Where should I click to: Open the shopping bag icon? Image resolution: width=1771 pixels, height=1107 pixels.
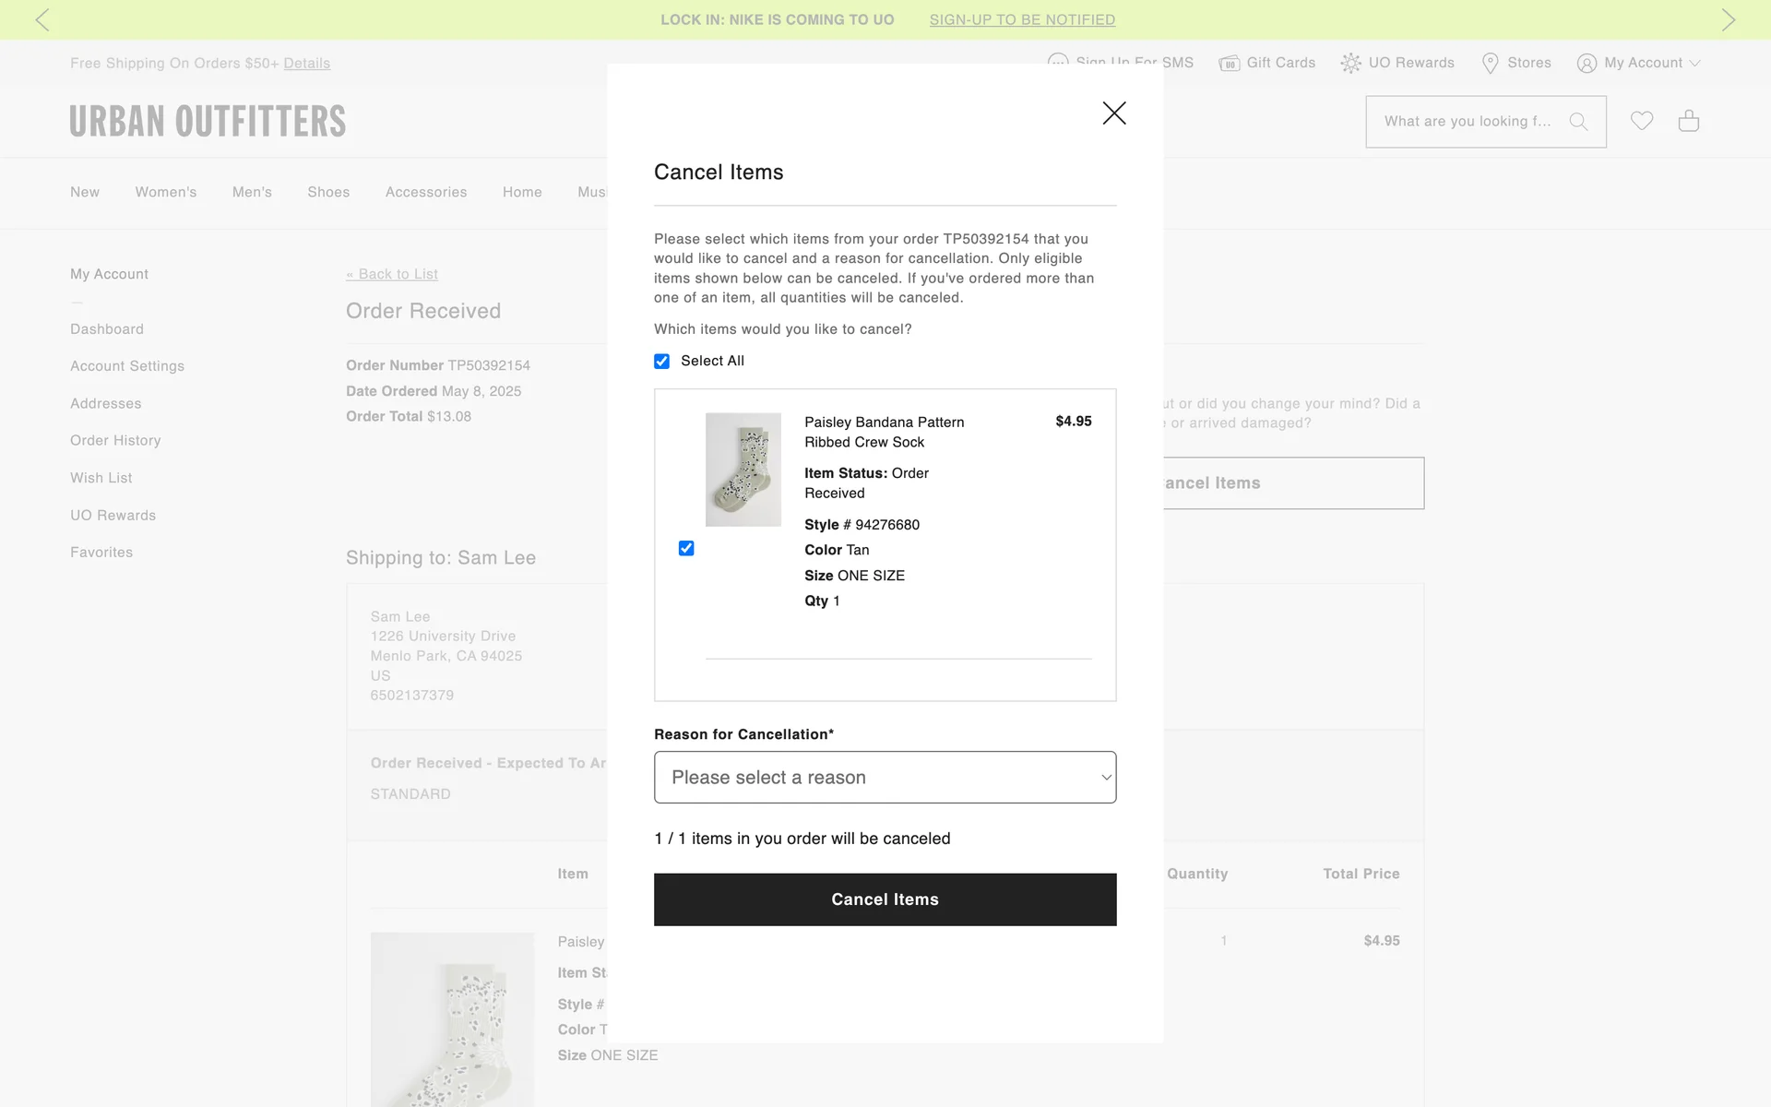tap(1688, 121)
